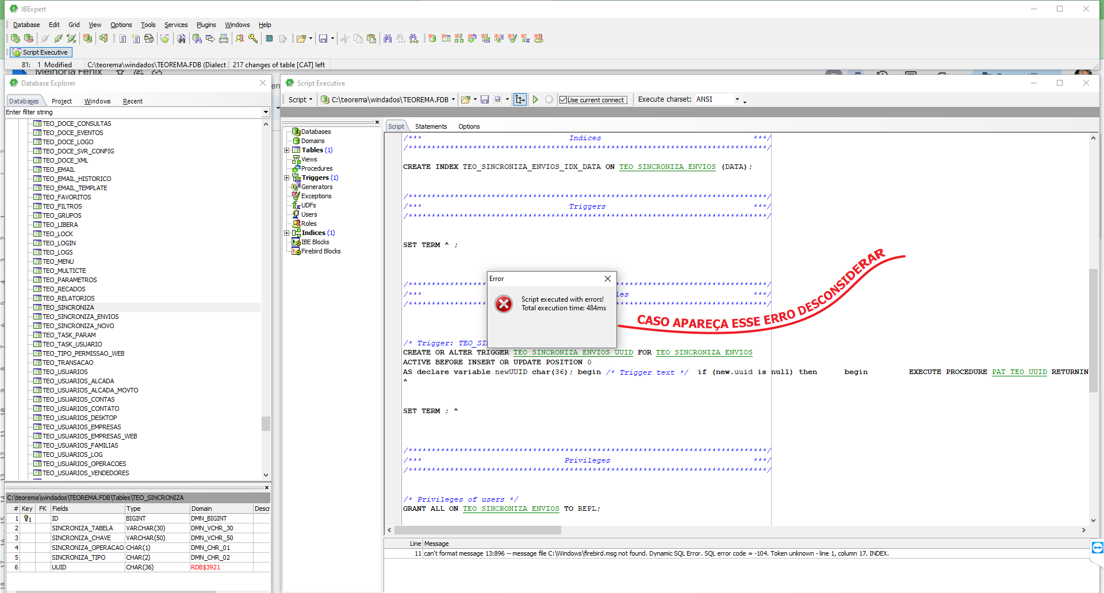Click the golden key Grant Manager icon
This screenshot has height=593, width=1104.
(x=253, y=38)
